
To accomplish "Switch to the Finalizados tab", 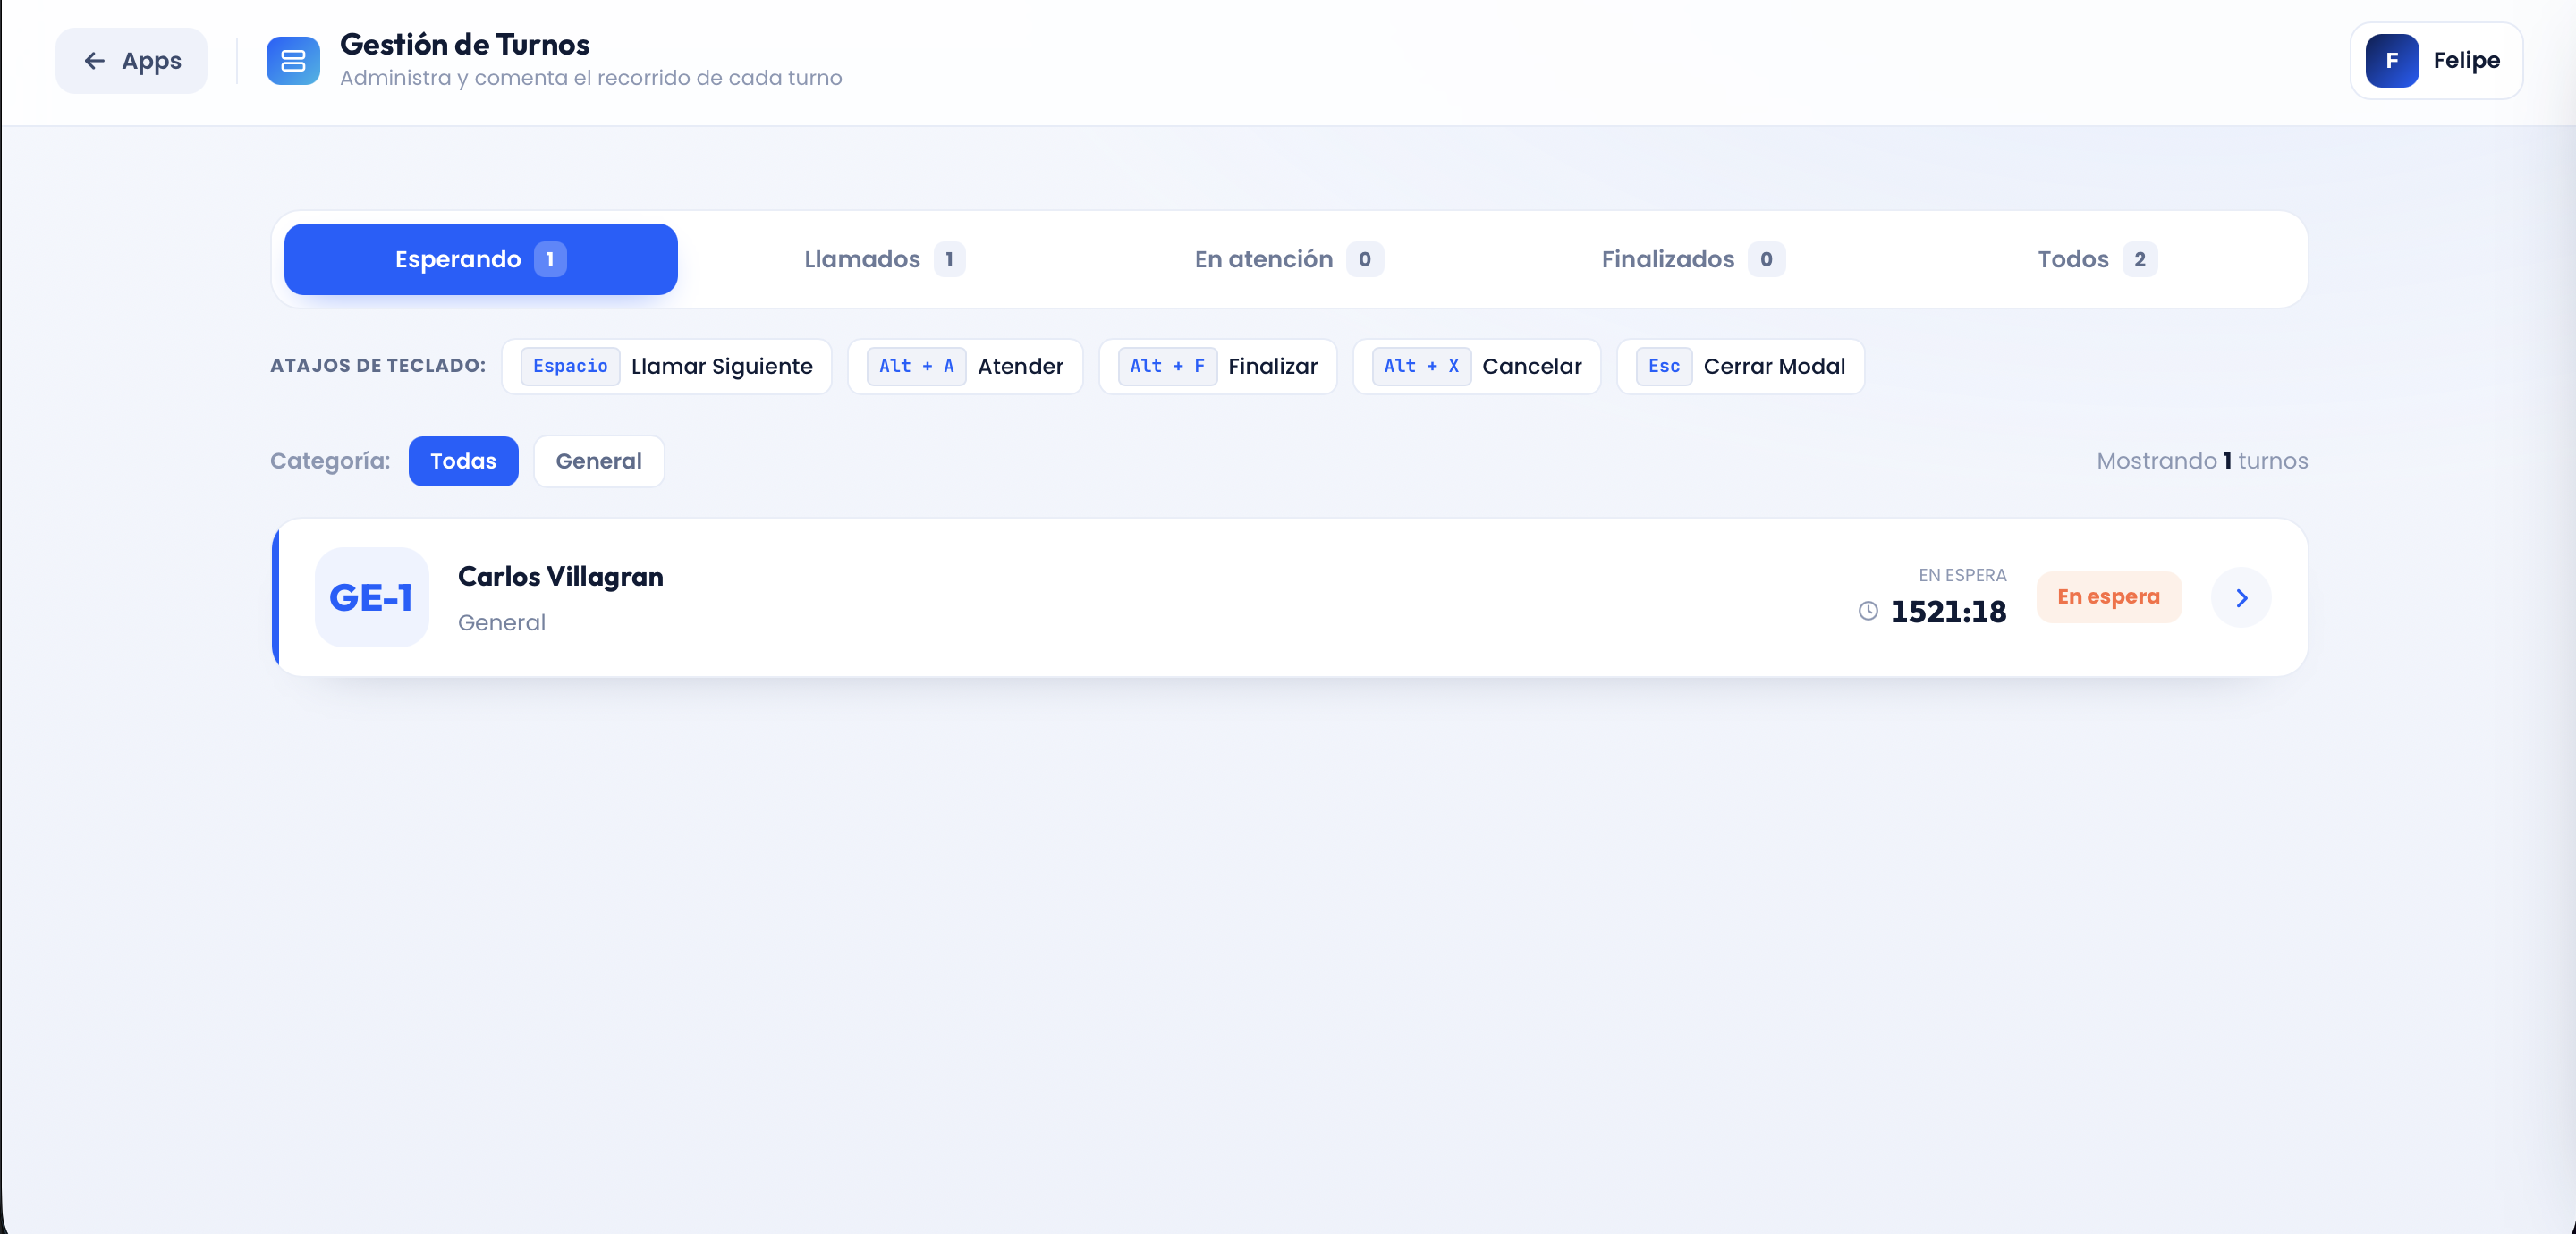I will coord(1692,259).
